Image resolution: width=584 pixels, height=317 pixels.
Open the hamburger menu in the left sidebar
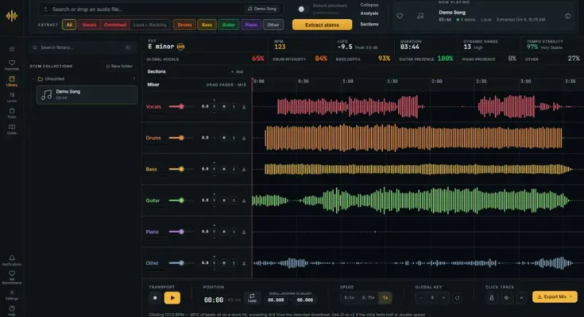[12, 49]
